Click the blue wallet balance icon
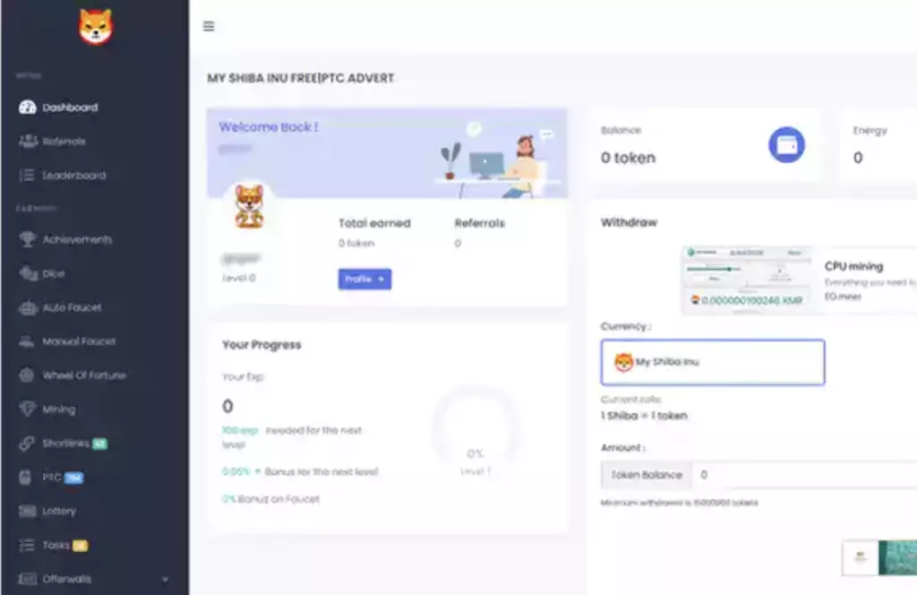 pyautogui.click(x=786, y=144)
